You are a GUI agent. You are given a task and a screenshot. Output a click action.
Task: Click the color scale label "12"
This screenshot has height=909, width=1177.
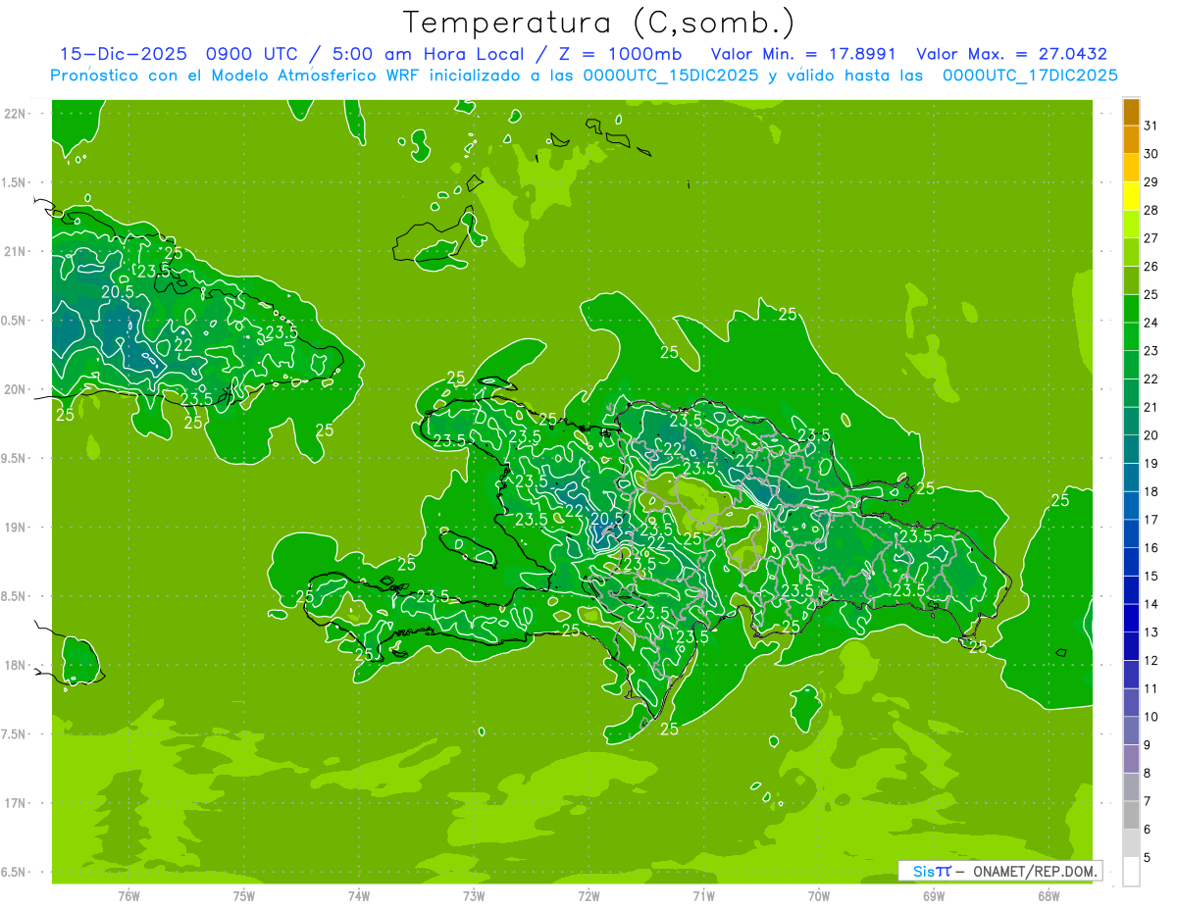[1151, 661]
